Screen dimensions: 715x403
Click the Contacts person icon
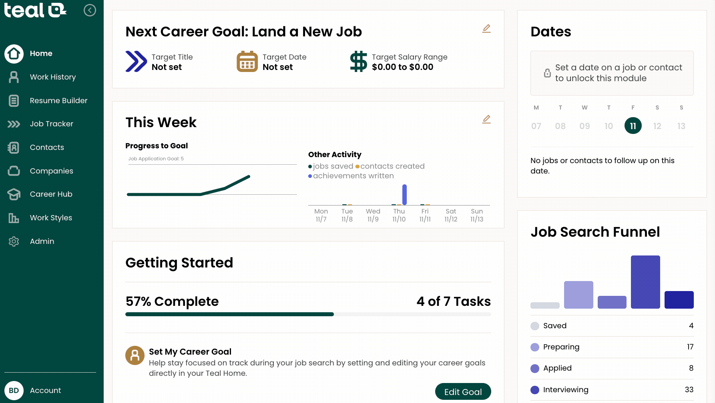point(14,148)
